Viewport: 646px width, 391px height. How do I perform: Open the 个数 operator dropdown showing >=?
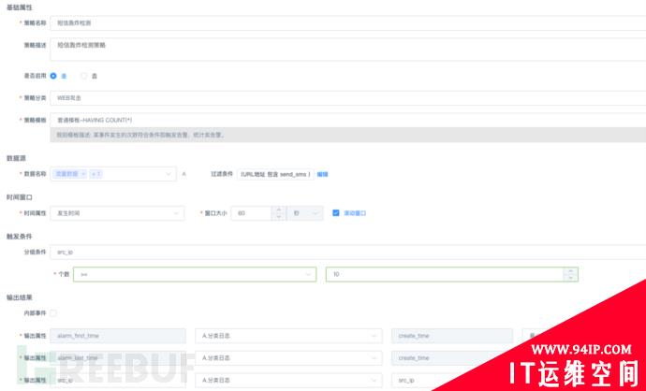click(x=195, y=274)
